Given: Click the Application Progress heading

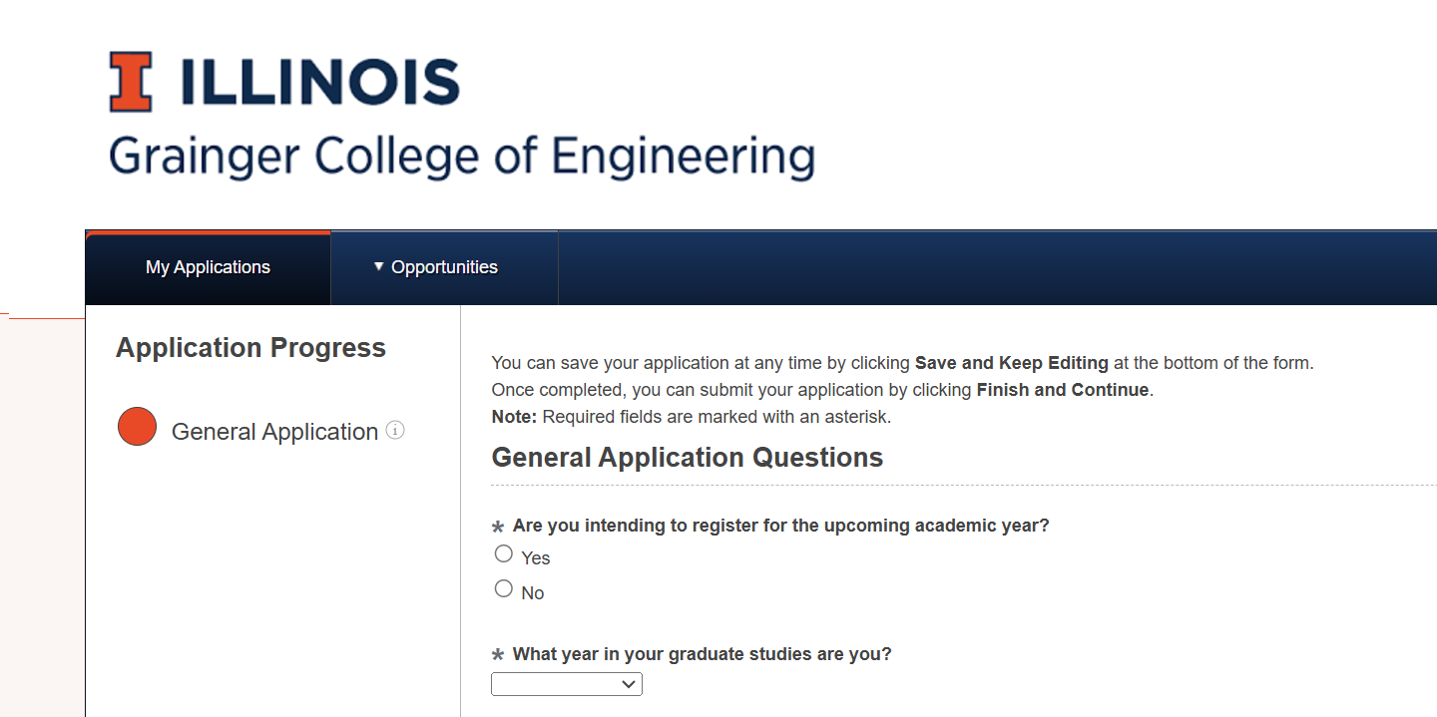Looking at the screenshot, I should [250, 348].
